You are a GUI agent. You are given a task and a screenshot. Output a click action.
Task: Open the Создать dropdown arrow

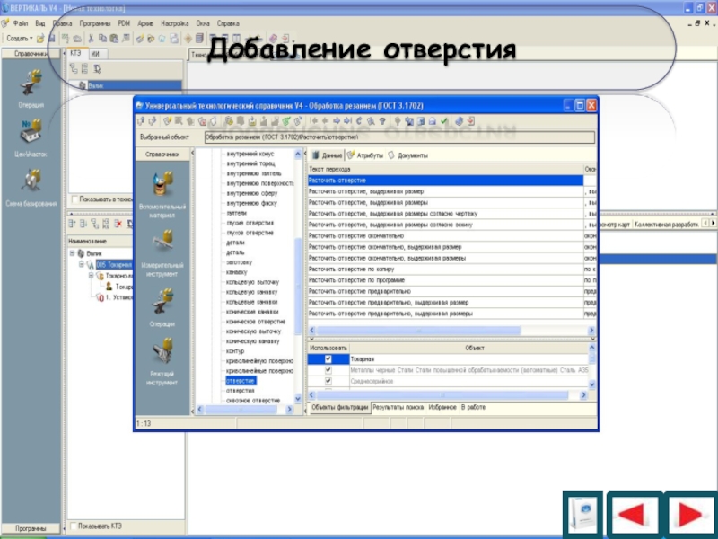(31, 39)
